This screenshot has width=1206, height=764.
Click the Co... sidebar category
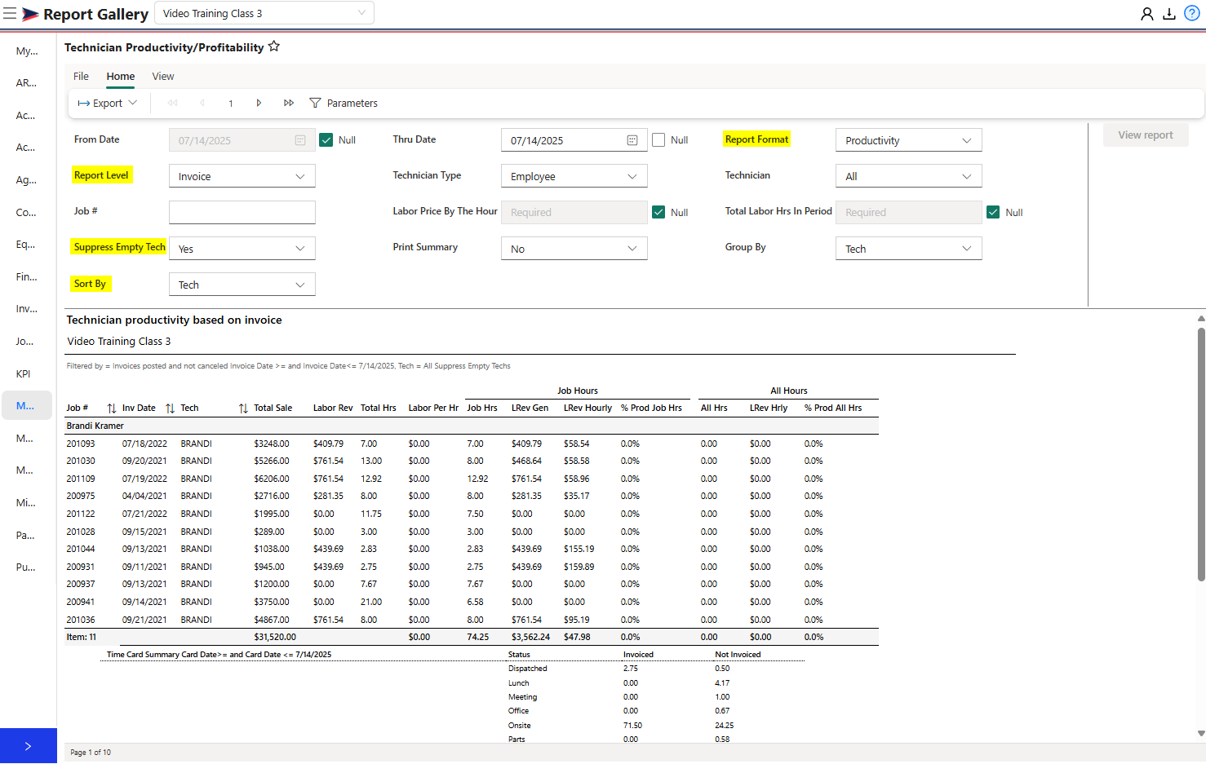click(x=27, y=212)
